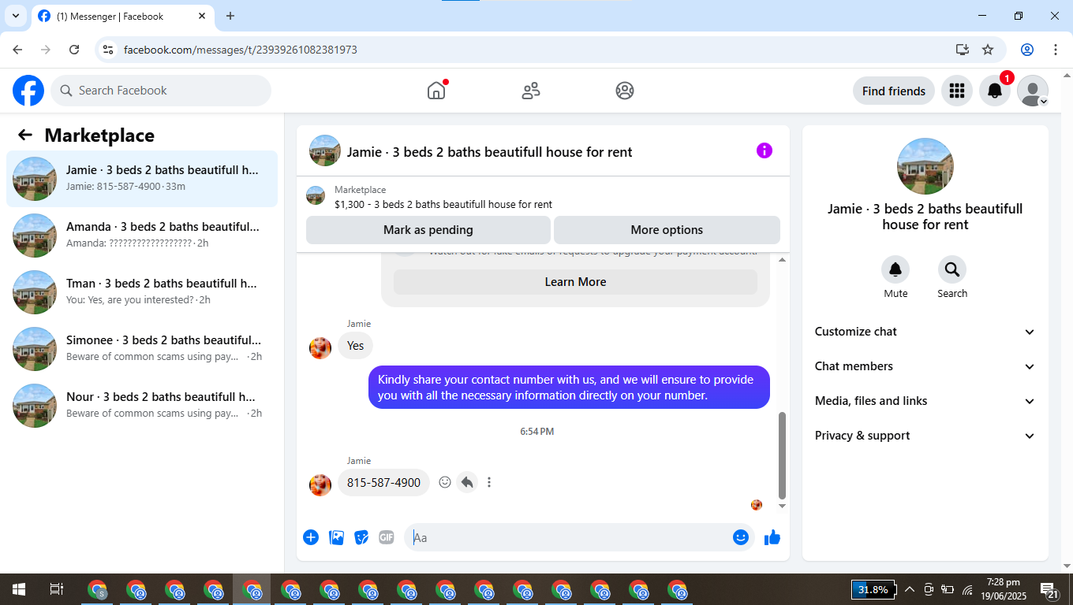Attach a photo file in composer

[336, 537]
